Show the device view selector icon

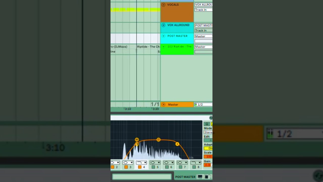point(206,177)
